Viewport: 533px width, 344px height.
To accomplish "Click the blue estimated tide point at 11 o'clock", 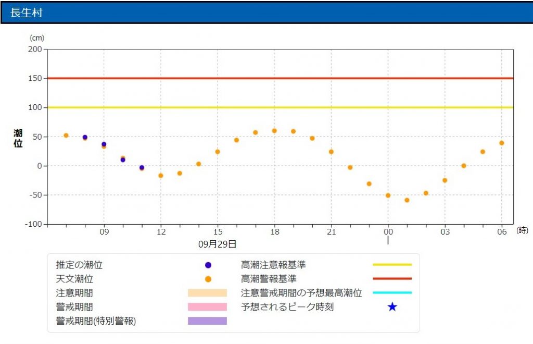I will click(x=142, y=167).
